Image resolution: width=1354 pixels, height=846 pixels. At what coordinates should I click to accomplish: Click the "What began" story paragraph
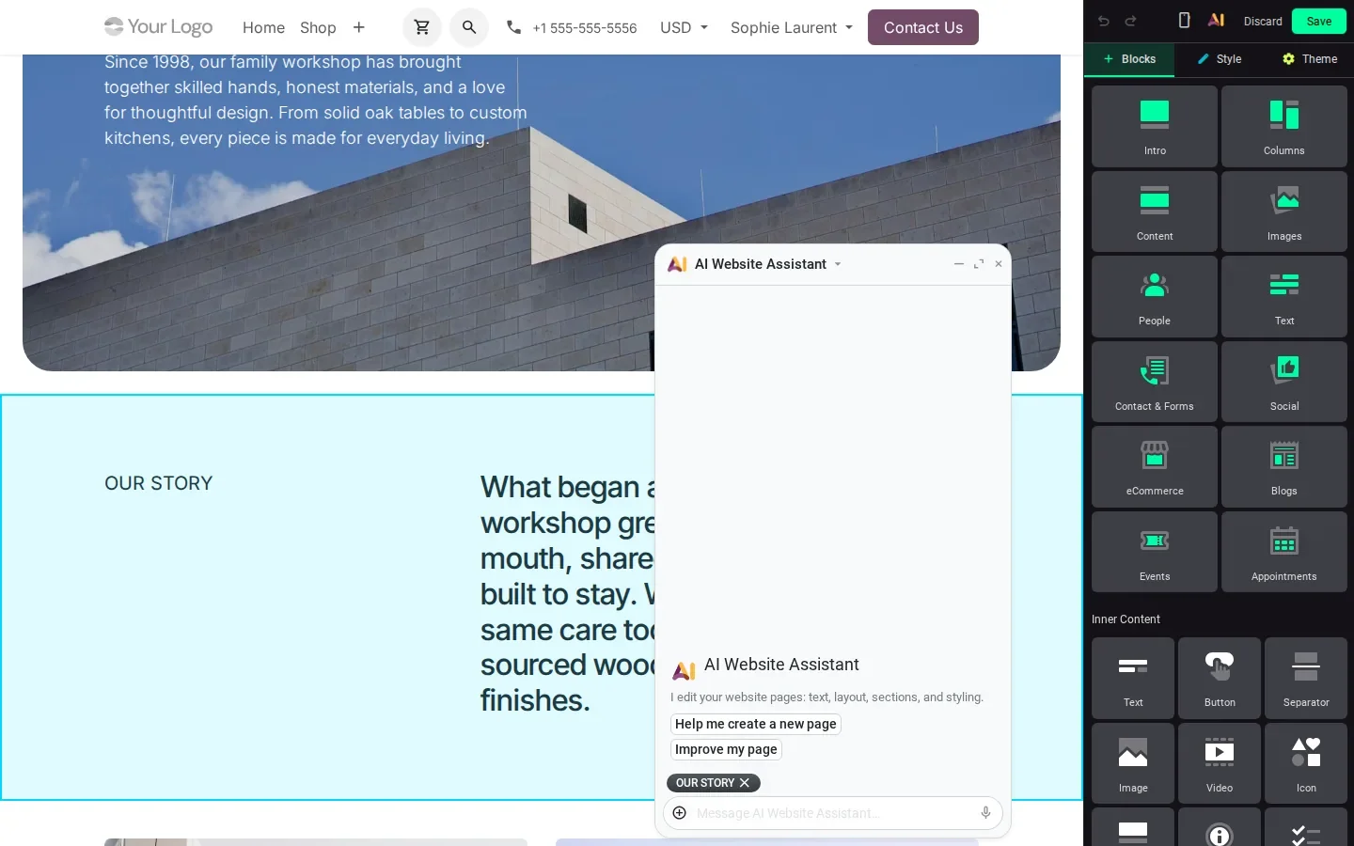click(x=567, y=593)
